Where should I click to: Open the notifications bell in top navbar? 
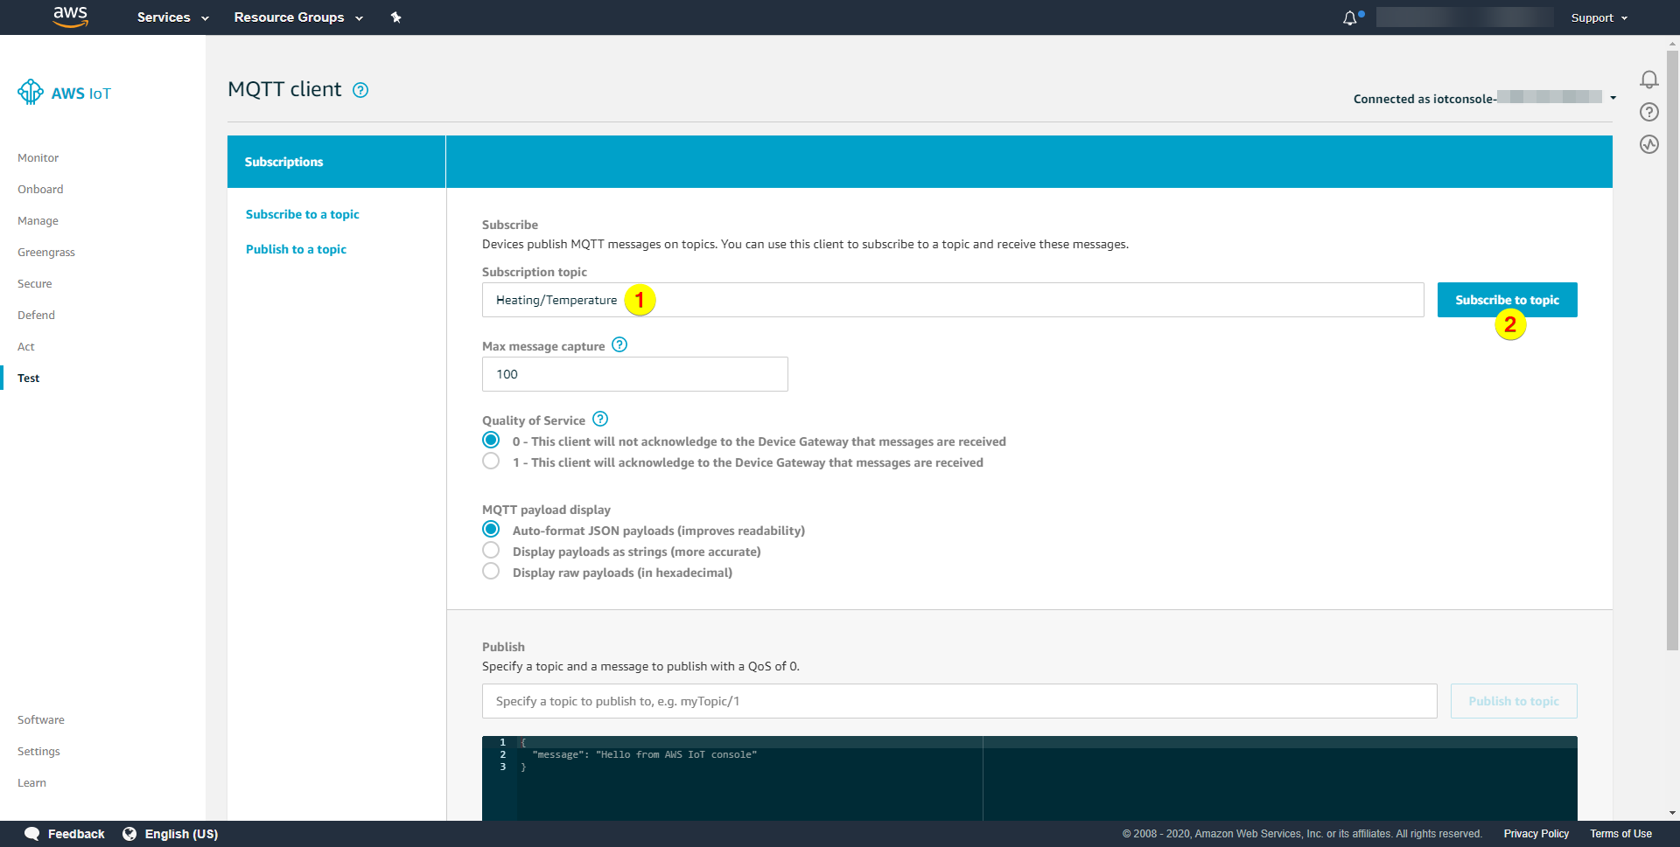tap(1350, 18)
